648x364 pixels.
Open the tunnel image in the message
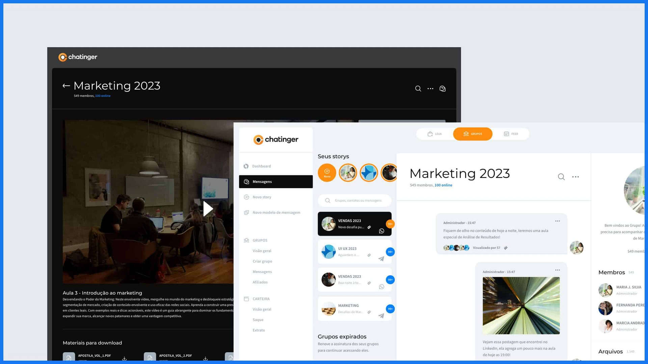click(x=521, y=306)
